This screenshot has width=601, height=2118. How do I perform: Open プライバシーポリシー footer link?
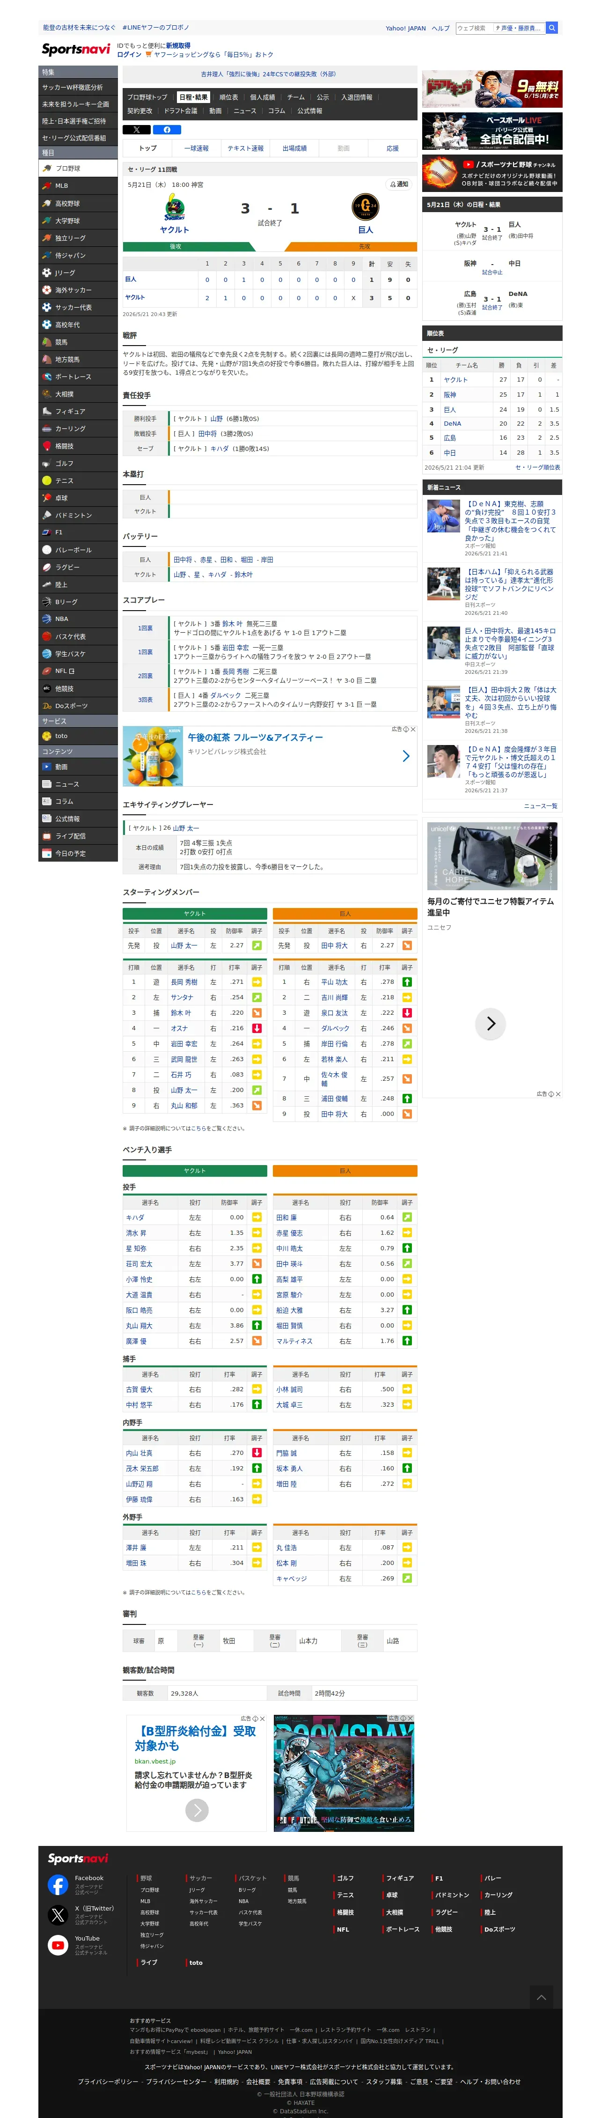[x=108, y=2081]
